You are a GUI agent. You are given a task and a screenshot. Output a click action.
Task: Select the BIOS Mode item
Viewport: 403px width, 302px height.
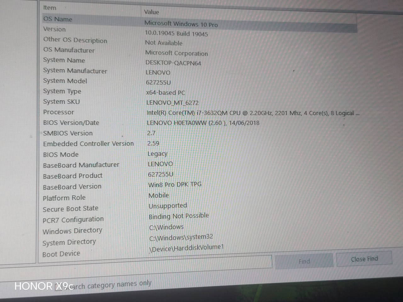pyautogui.click(x=61, y=154)
